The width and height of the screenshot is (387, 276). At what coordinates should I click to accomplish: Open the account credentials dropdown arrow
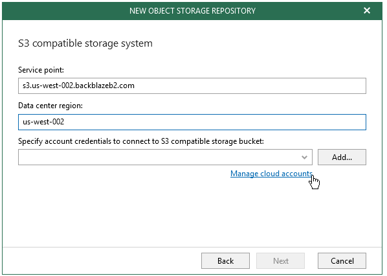(x=304, y=157)
